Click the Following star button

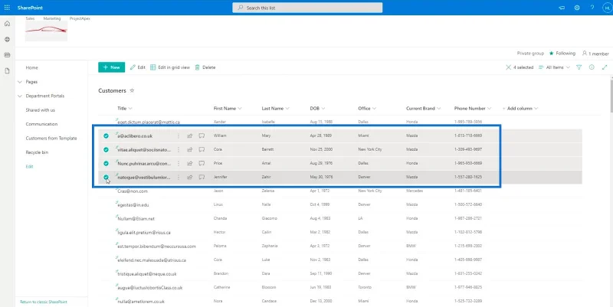[562, 53]
